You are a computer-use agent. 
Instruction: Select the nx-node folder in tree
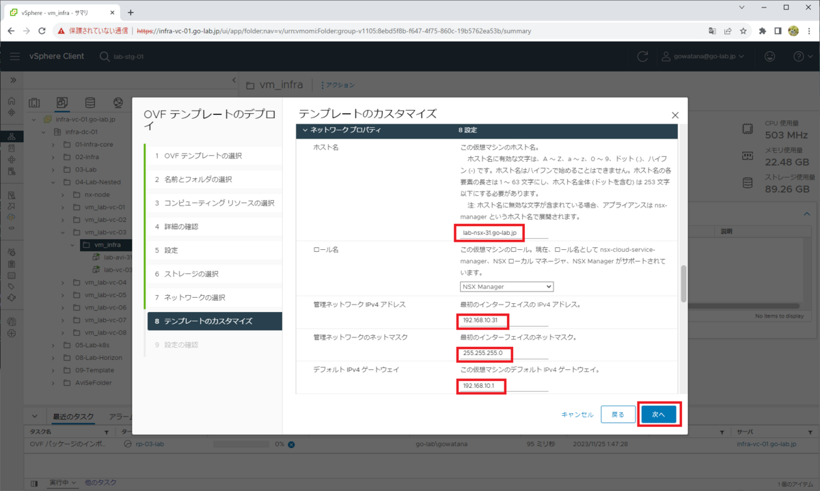96,195
